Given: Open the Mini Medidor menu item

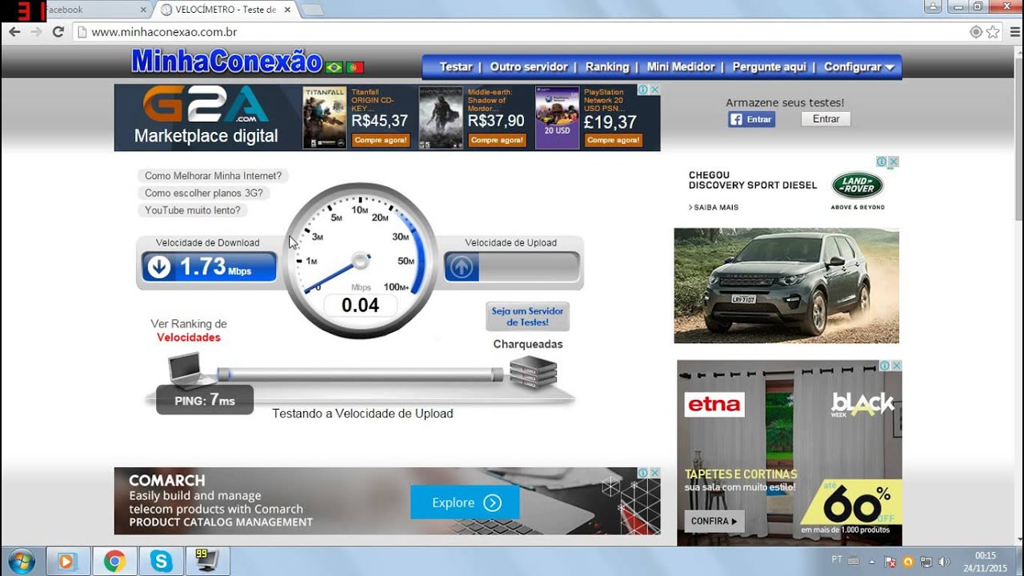Looking at the screenshot, I should tap(681, 67).
